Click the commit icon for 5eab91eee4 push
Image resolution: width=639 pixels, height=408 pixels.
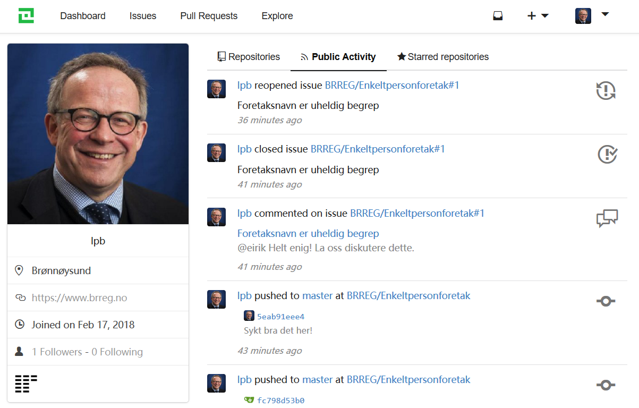(606, 301)
